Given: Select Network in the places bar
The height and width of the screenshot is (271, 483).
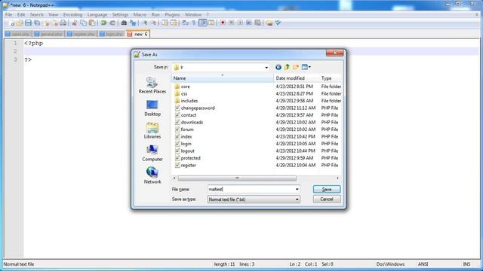Looking at the screenshot, I should click(152, 175).
